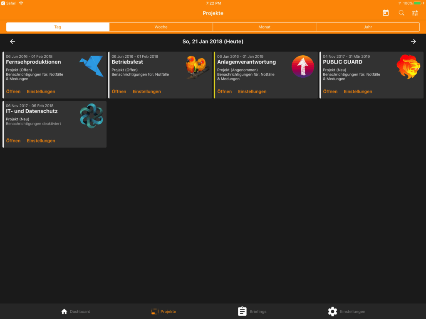Open the calendar date picker icon

386,13
